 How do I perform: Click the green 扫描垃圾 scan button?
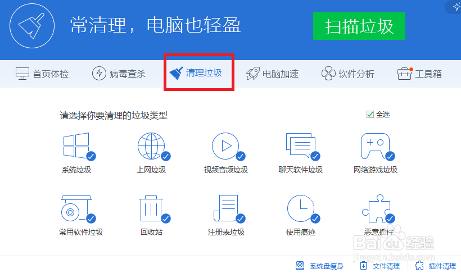(x=359, y=26)
